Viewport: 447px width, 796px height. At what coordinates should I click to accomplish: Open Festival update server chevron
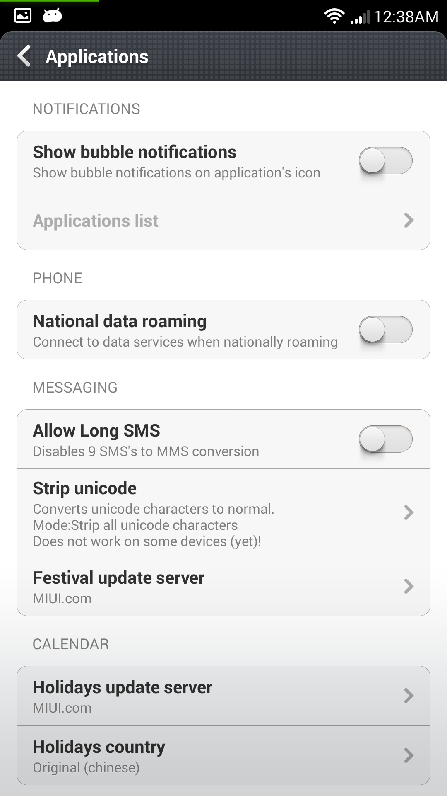(x=409, y=586)
